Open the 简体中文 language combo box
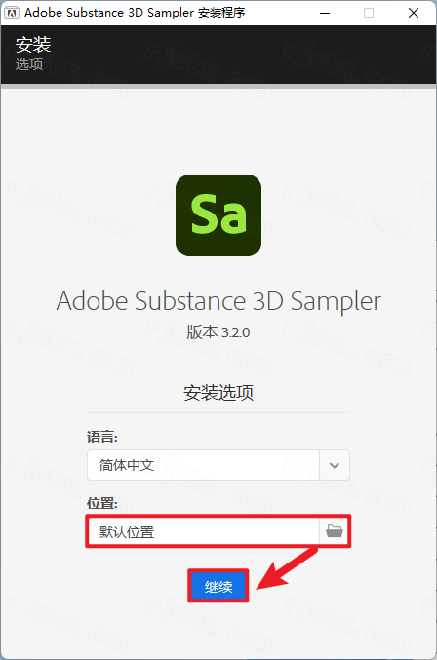The image size is (437, 660). click(218, 465)
